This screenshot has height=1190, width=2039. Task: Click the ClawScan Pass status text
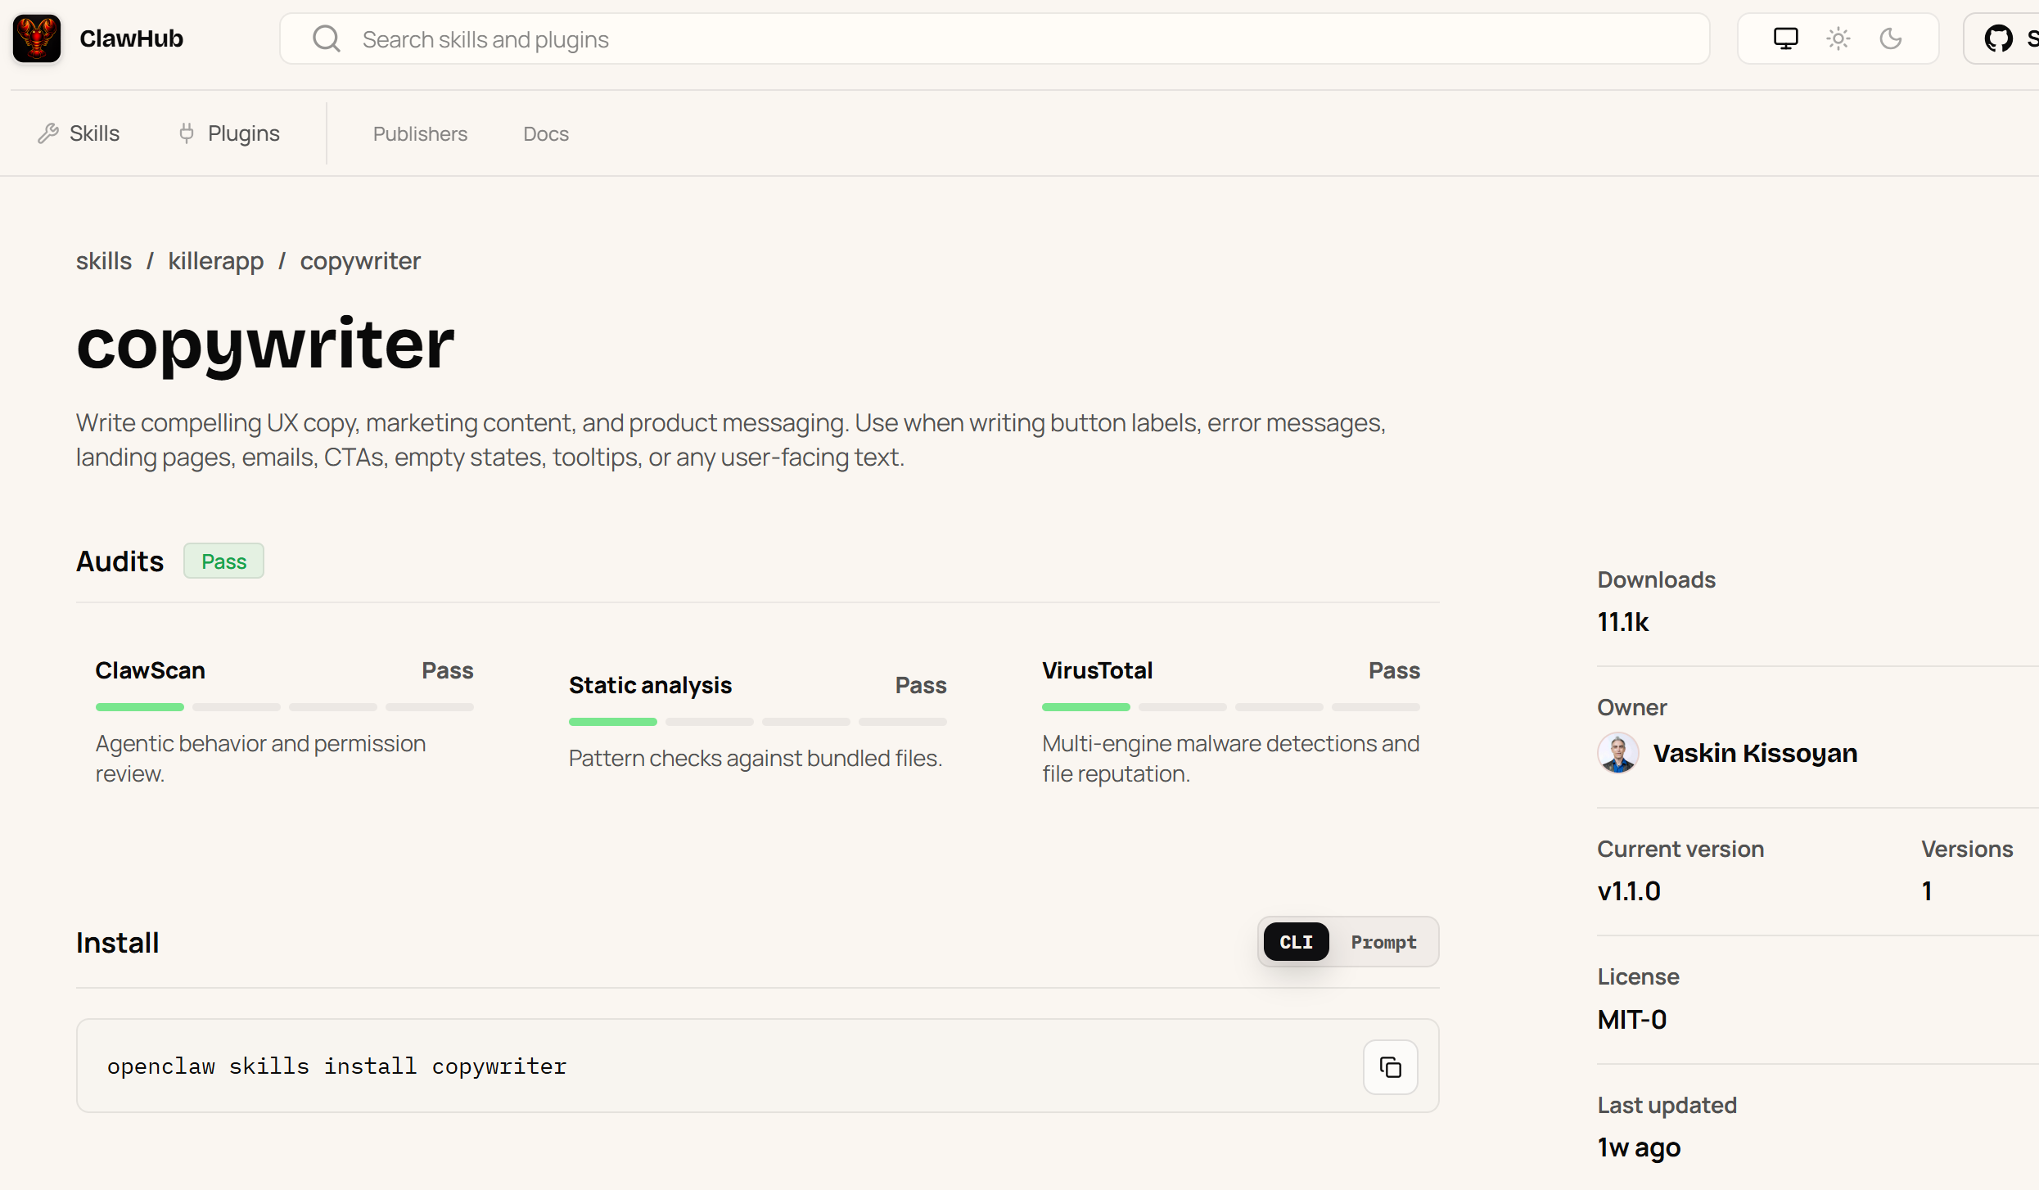pyautogui.click(x=447, y=670)
